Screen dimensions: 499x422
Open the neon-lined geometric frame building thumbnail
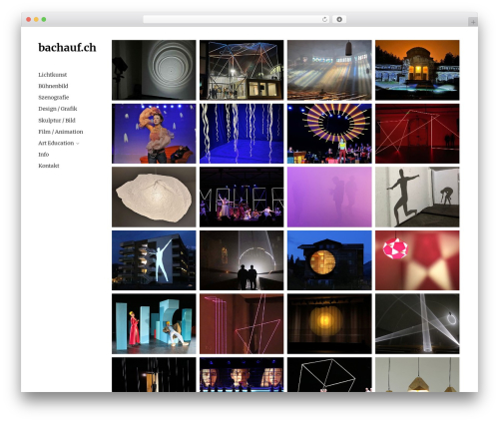click(242, 70)
